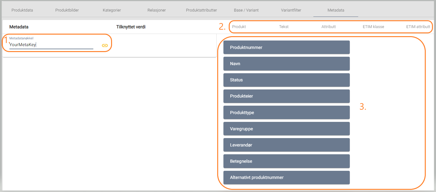Viewport: 436px width, 192px height.
Task: Select the Varegruppe button
Action: (x=287, y=129)
